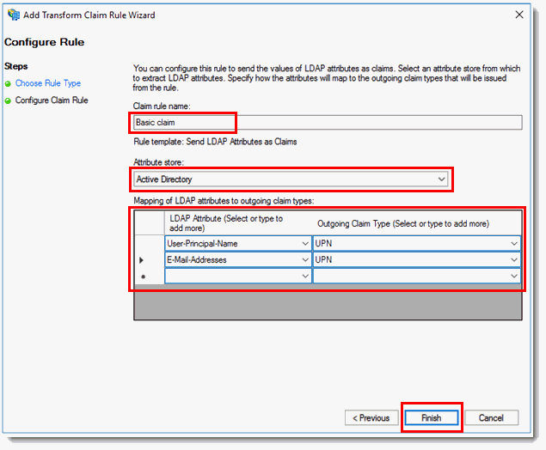This screenshot has width=546, height=450.
Task: Open the User-Principal-Name LDAP attribute dropdown
Action: click(x=305, y=243)
